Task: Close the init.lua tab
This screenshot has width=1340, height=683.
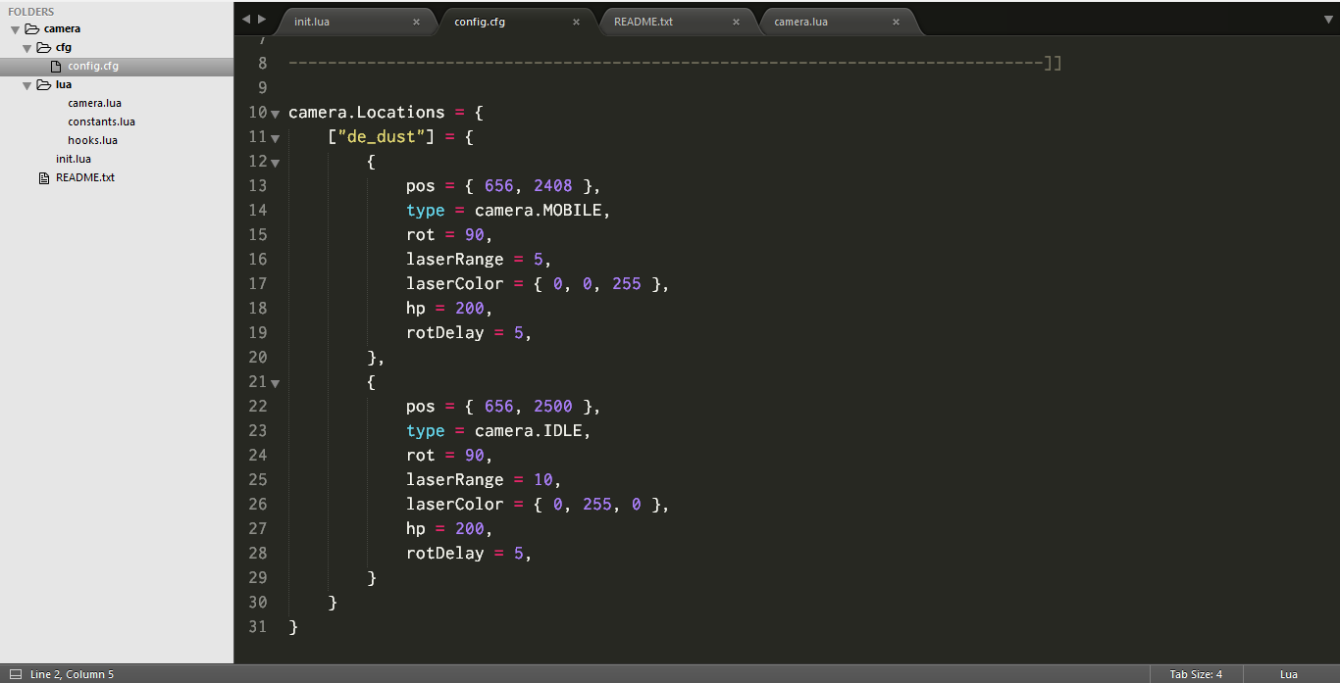Action: click(416, 22)
